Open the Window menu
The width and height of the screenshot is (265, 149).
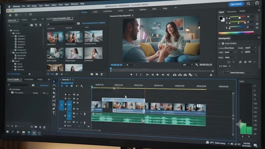(x=74, y=4)
